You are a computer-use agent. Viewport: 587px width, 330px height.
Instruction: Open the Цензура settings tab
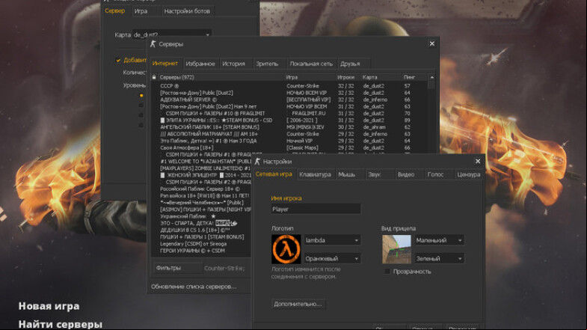[468, 174]
